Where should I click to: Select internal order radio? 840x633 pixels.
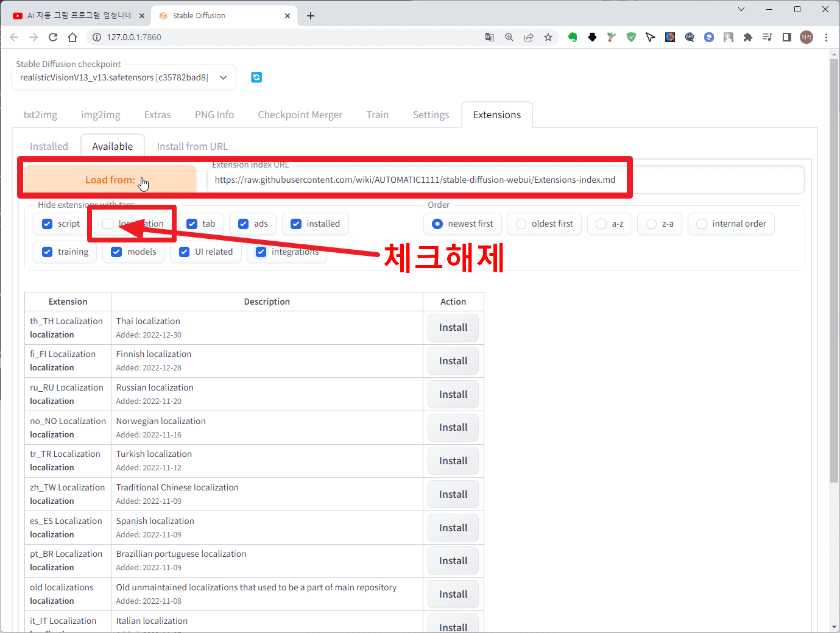pyautogui.click(x=702, y=224)
